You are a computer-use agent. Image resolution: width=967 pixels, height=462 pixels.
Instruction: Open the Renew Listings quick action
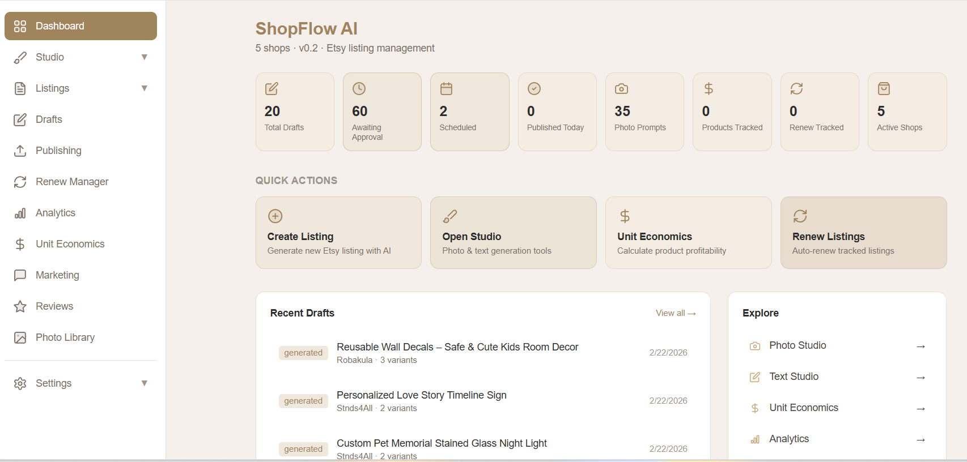pyautogui.click(x=863, y=233)
